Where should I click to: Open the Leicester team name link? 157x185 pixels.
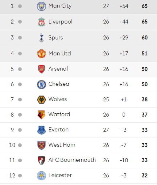click(60, 175)
